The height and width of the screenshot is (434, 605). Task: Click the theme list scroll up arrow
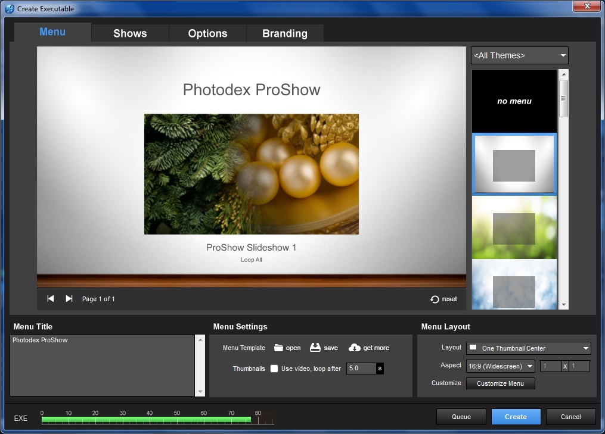[x=564, y=74]
